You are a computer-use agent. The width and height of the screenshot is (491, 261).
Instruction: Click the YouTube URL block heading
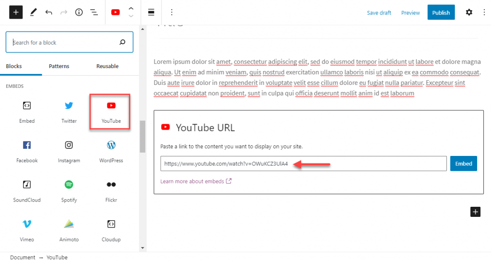click(x=205, y=128)
